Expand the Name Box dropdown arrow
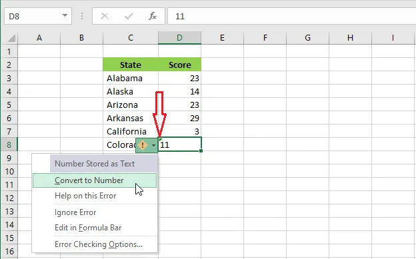The width and height of the screenshot is (416, 259). [65, 16]
